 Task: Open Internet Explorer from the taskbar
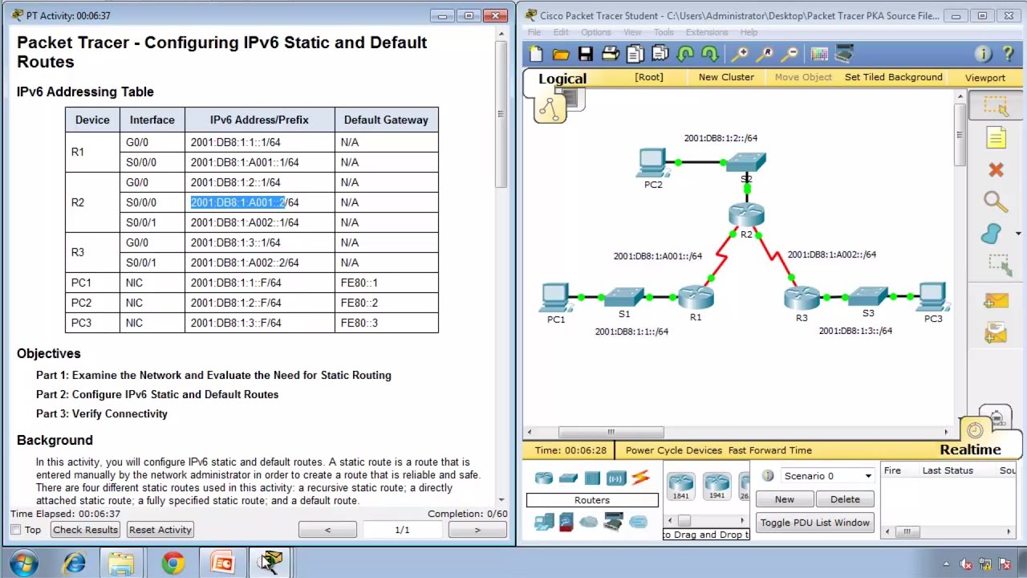pos(74,563)
